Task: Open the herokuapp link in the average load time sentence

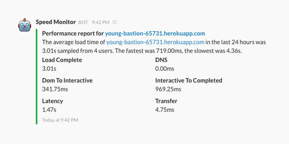Action: [155, 42]
